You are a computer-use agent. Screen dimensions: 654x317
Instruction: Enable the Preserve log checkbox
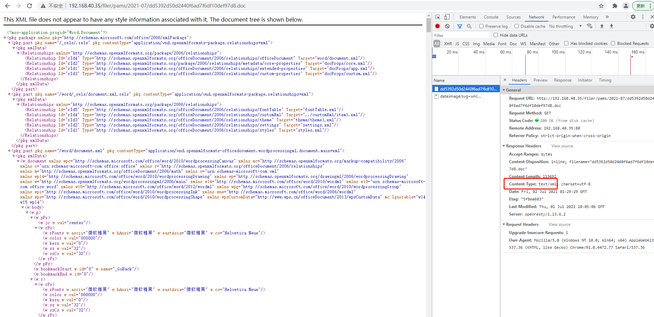(x=481, y=26)
